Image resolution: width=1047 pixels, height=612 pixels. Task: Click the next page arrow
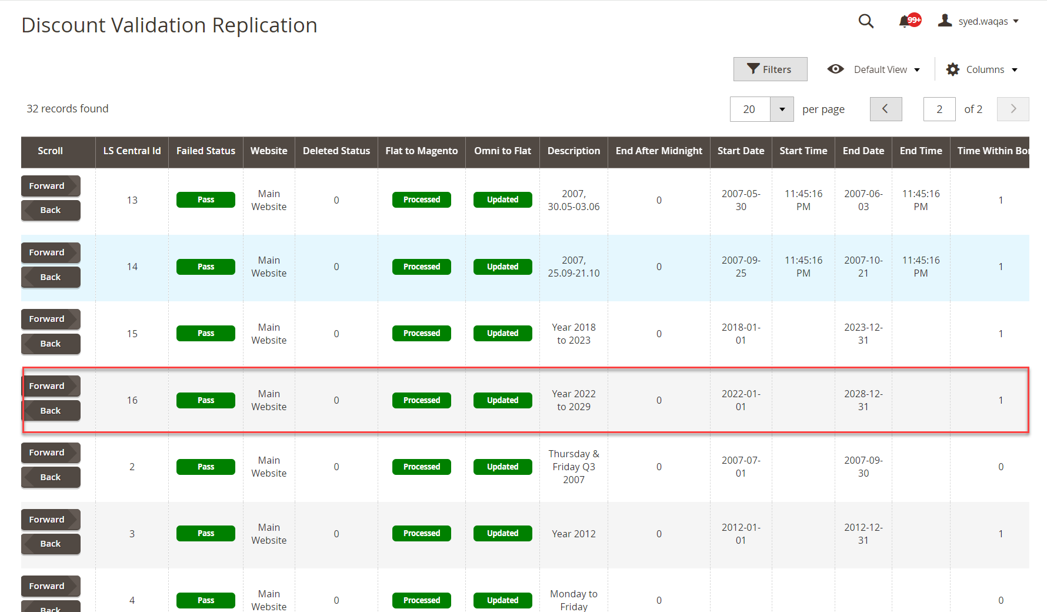[1012, 109]
